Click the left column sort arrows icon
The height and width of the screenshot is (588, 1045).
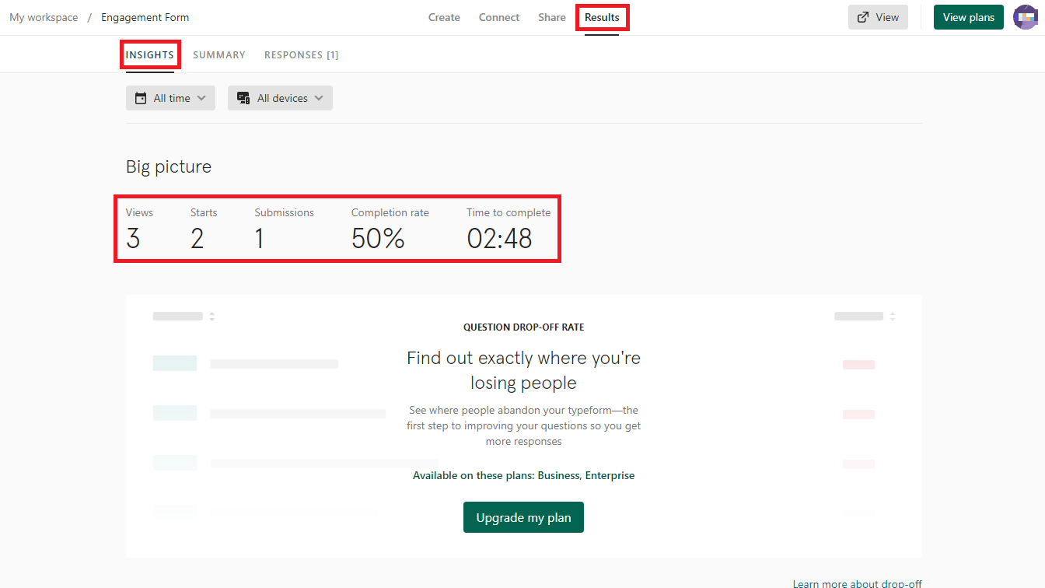tap(211, 317)
